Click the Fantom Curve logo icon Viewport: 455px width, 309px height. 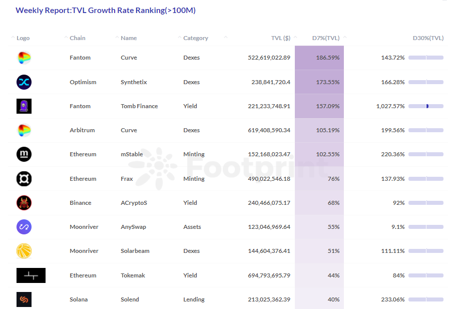point(24,58)
